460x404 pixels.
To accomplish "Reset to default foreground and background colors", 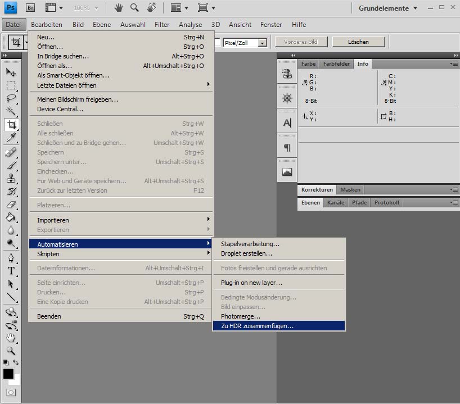I will pos(5,363).
